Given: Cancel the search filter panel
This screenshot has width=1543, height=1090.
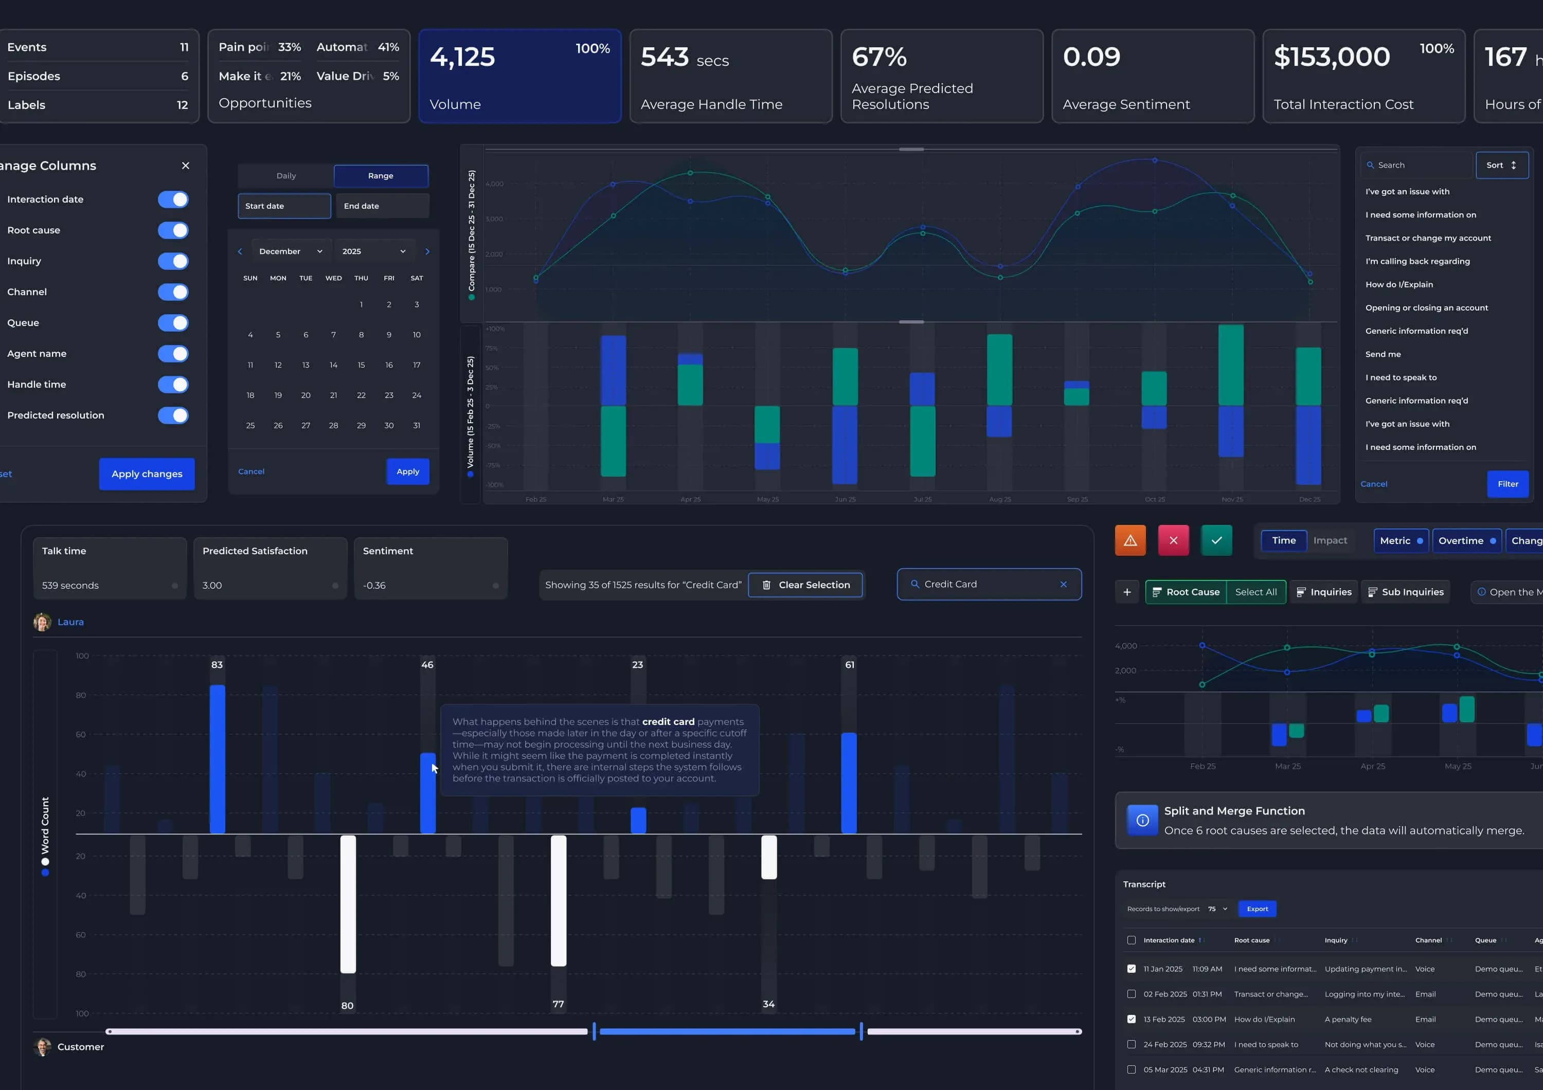Looking at the screenshot, I should [1374, 484].
